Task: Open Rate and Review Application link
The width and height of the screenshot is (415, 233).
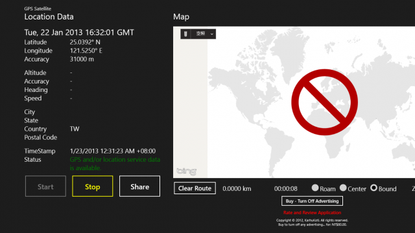Action: coord(312,213)
